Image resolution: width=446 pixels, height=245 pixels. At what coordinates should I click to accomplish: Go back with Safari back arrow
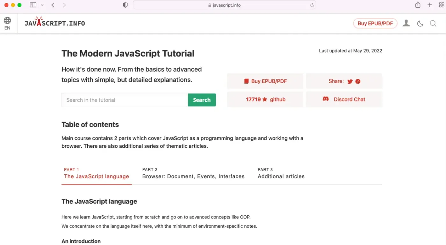[x=53, y=5]
